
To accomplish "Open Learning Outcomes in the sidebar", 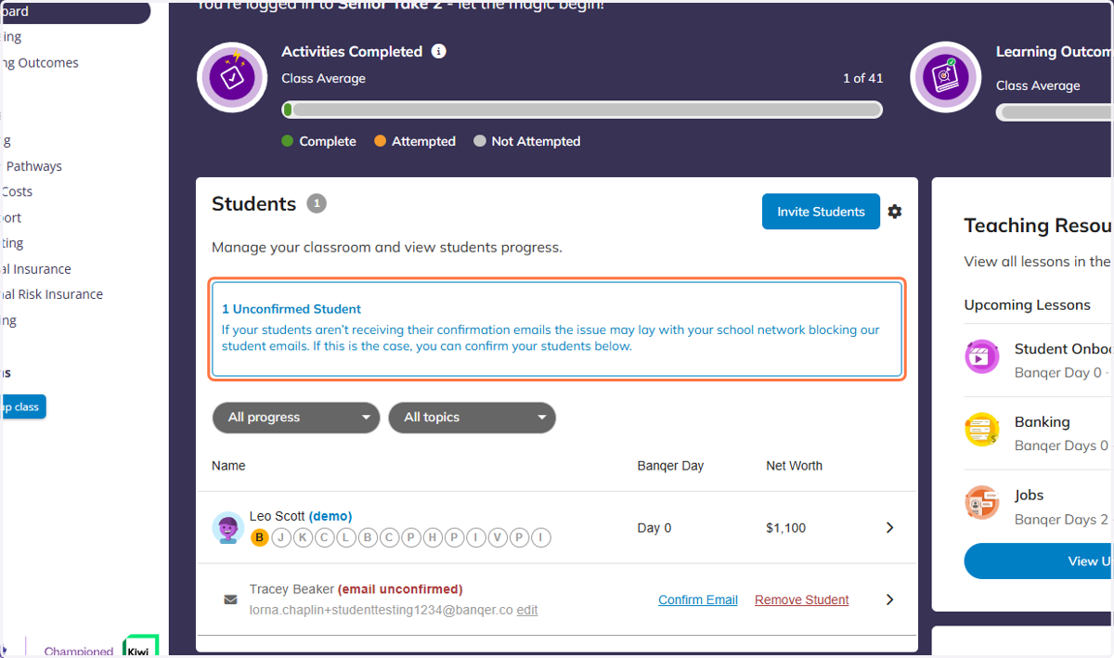I will (x=40, y=63).
